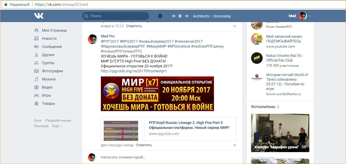Image resolution: width=346 pixels, height=164 pixels.
Task: Open notifications bell icon
Action: pyautogui.click(x=160, y=16)
